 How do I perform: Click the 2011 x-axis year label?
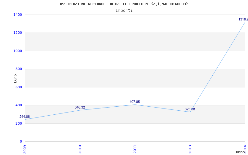click(135, 149)
